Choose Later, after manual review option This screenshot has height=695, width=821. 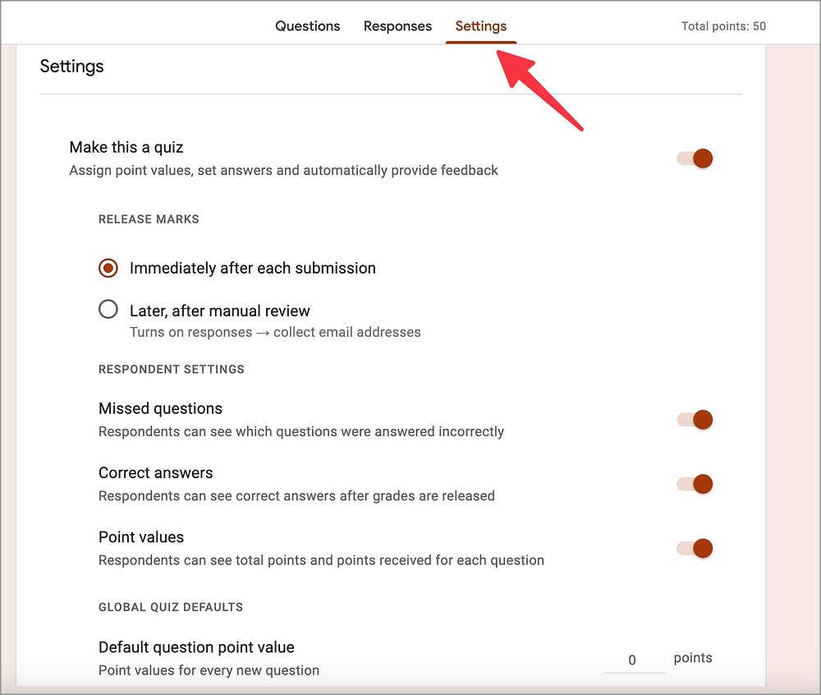[x=108, y=310]
